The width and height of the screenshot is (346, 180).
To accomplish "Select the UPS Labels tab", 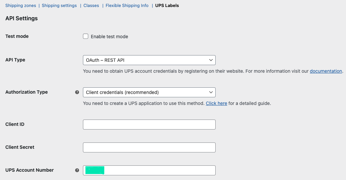I will (167, 6).
